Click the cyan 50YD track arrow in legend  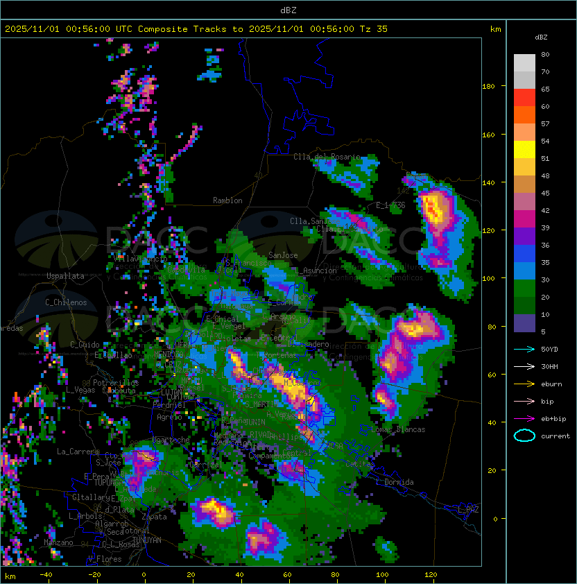pyautogui.click(x=524, y=350)
